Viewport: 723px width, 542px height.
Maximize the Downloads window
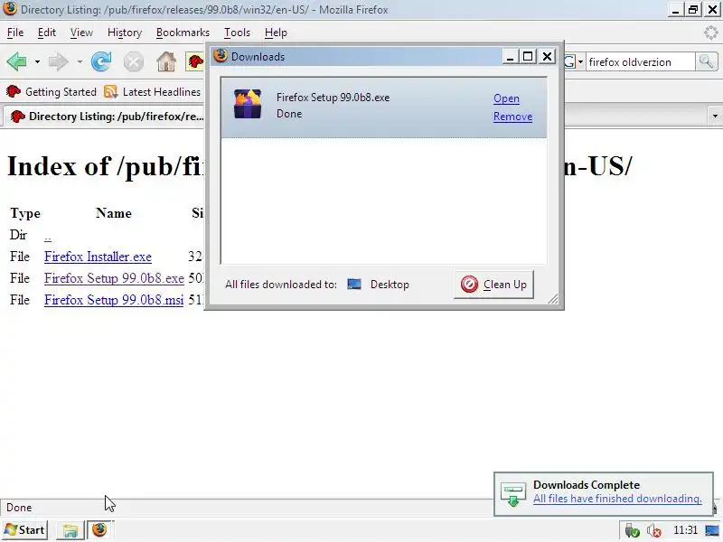[x=528, y=56]
